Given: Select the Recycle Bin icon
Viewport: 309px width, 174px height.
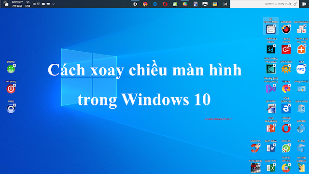Looking at the screenshot, I should (x=301, y=108).
